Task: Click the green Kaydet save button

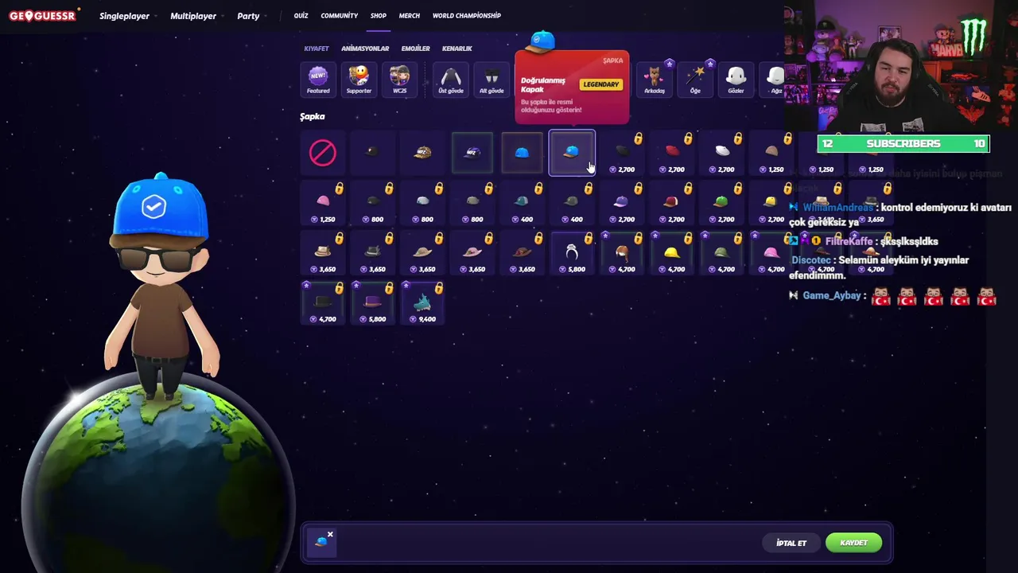Action: 853,543
